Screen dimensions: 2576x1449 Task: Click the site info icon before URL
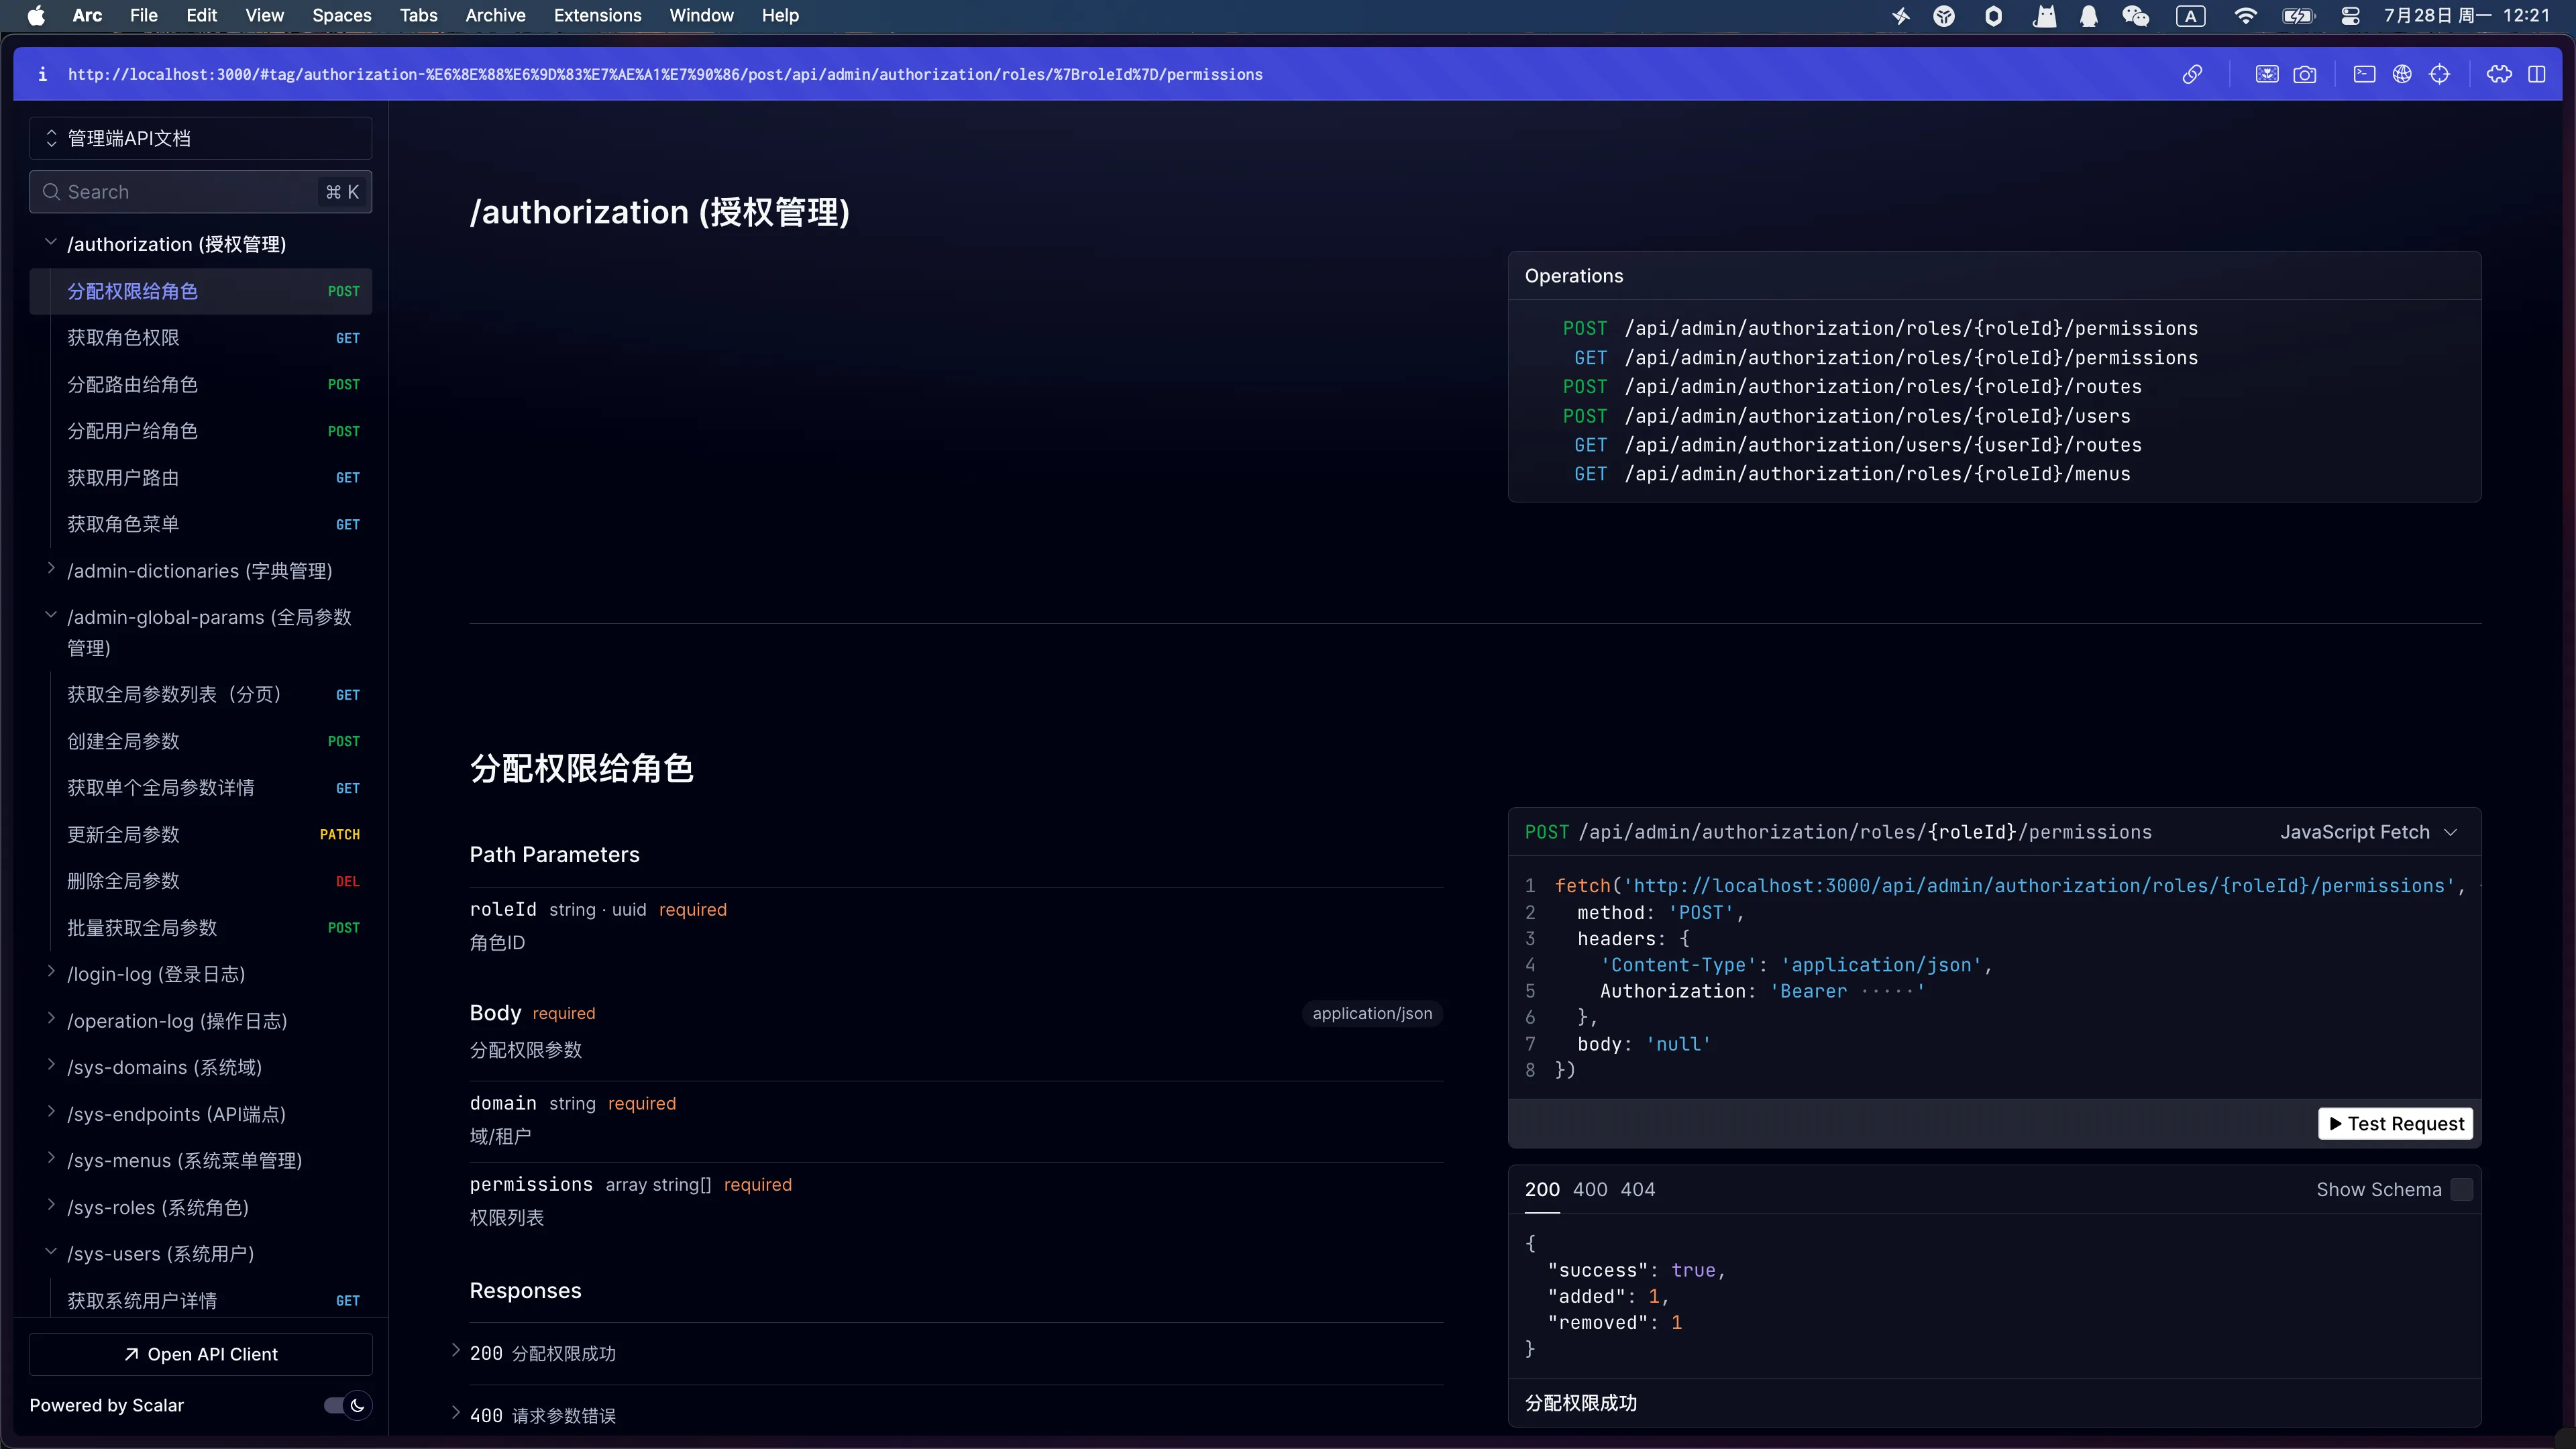[42, 74]
